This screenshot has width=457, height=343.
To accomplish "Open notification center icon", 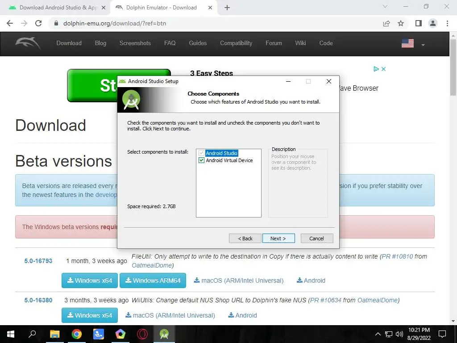I will point(442,334).
